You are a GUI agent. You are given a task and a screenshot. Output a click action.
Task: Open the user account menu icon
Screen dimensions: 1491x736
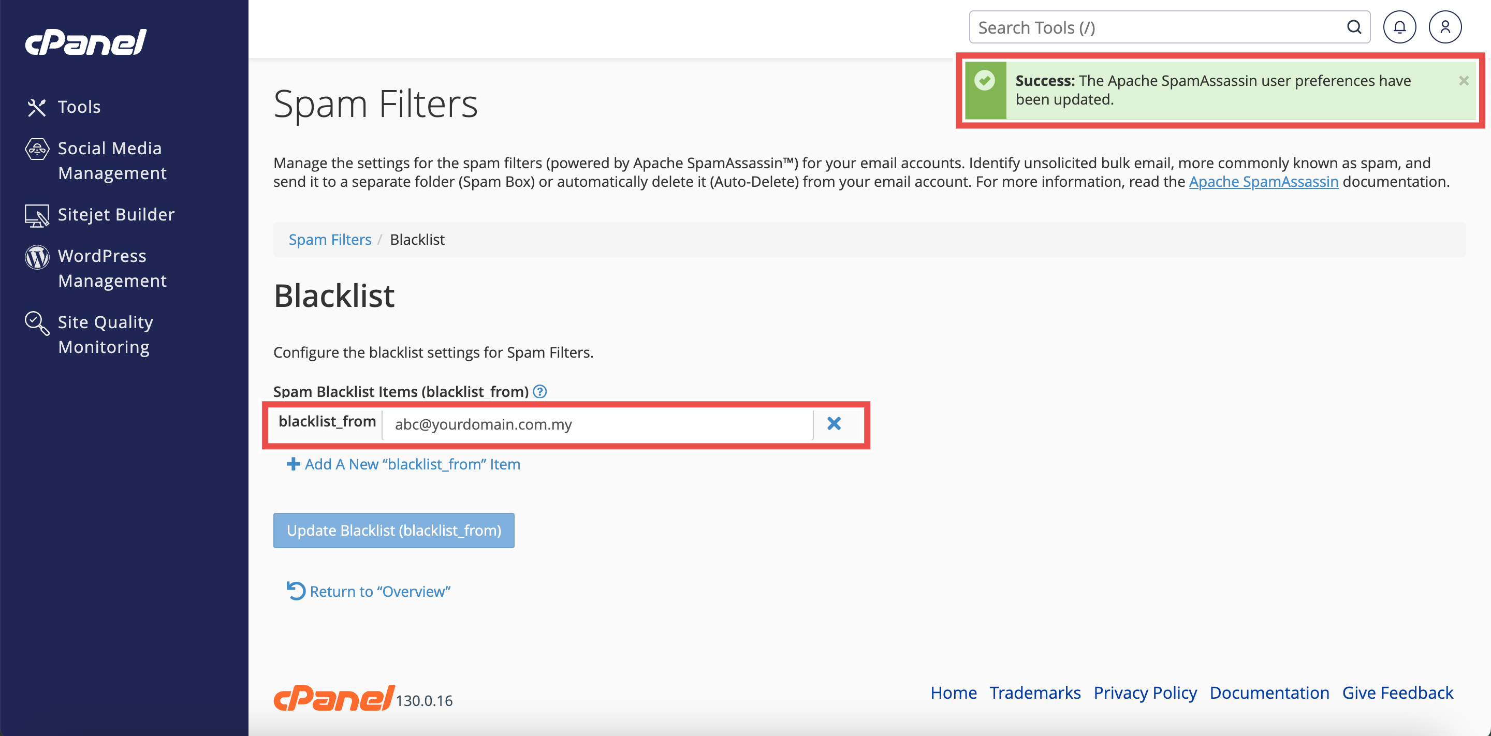(x=1445, y=27)
